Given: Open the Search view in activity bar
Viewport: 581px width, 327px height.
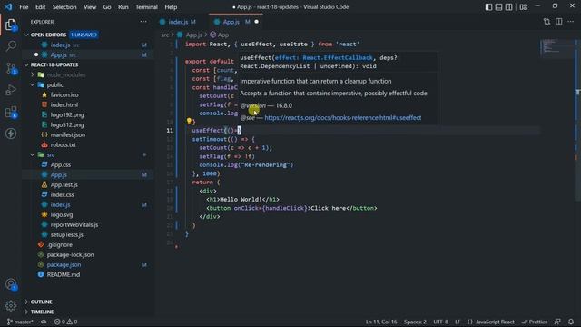Looking at the screenshot, I should [11, 46].
